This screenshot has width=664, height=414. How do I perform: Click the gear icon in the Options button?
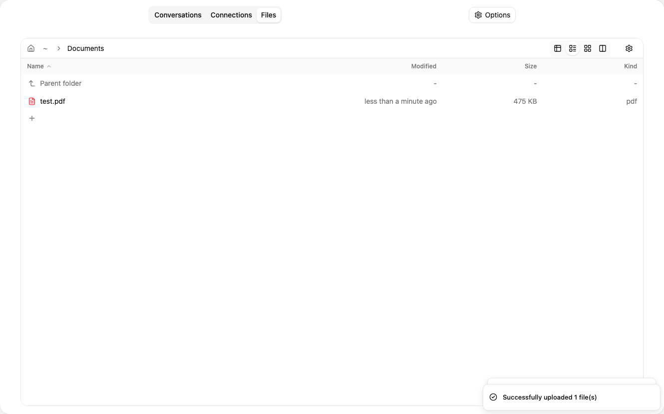tap(478, 15)
